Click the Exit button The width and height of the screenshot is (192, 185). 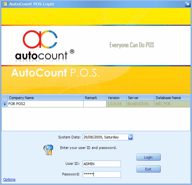(148, 169)
